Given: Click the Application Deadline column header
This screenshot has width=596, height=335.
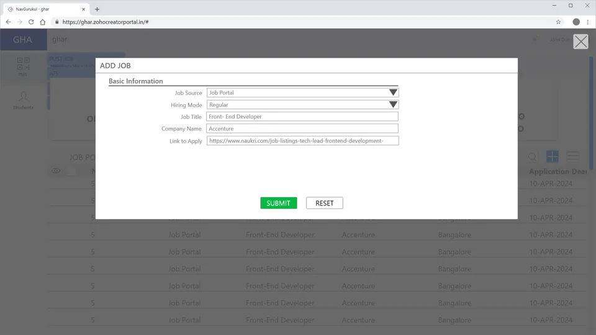Looking at the screenshot, I should click(x=558, y=171).
